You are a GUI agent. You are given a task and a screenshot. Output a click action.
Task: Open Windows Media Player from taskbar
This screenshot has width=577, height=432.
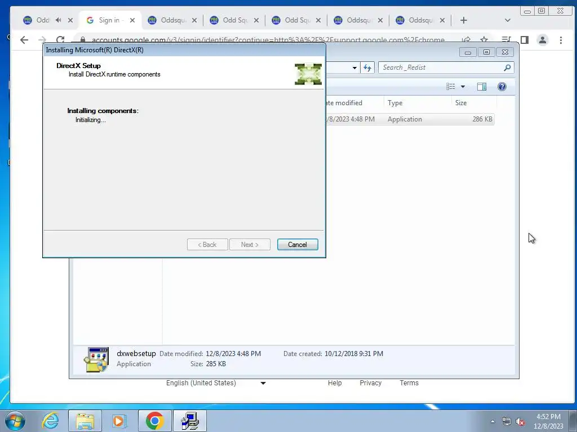pyautogui.click(x=119, y=421)
